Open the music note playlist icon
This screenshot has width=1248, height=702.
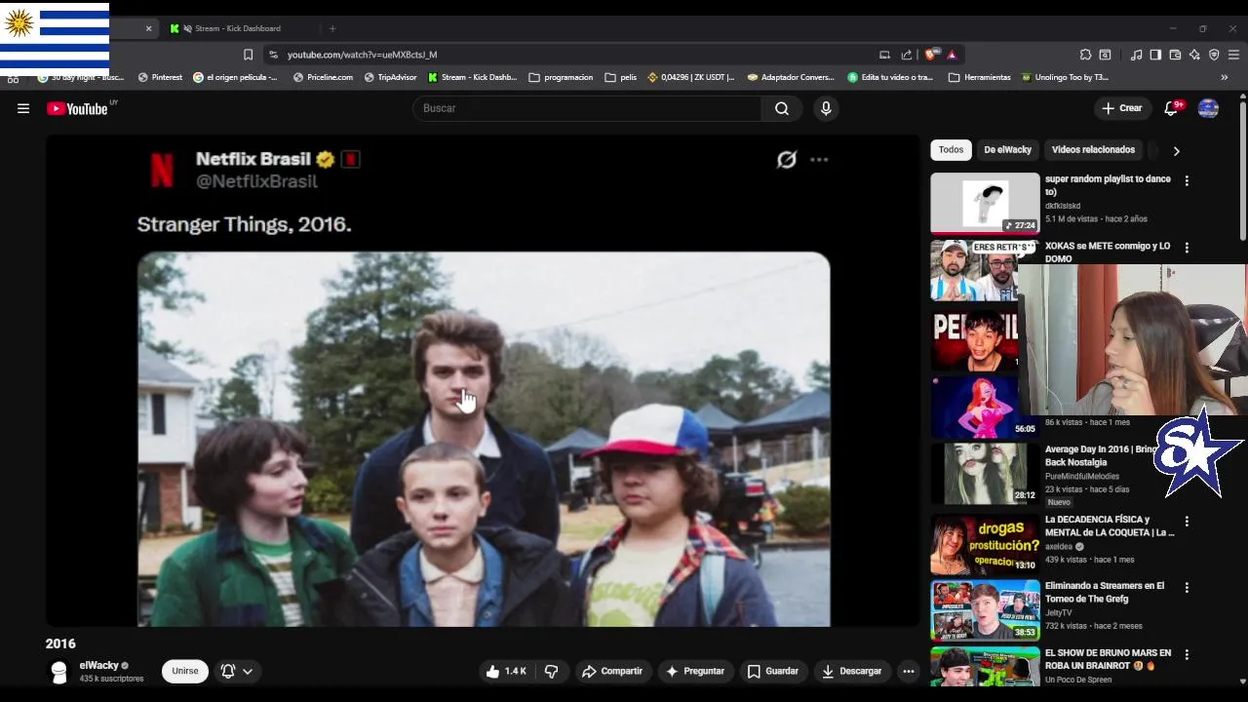[1136, 55]
